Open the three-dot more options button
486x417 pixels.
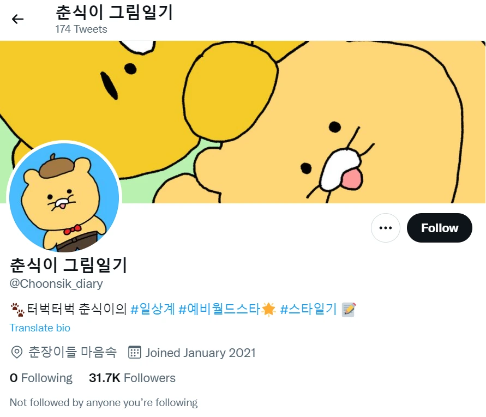click(x=385, y=228)
